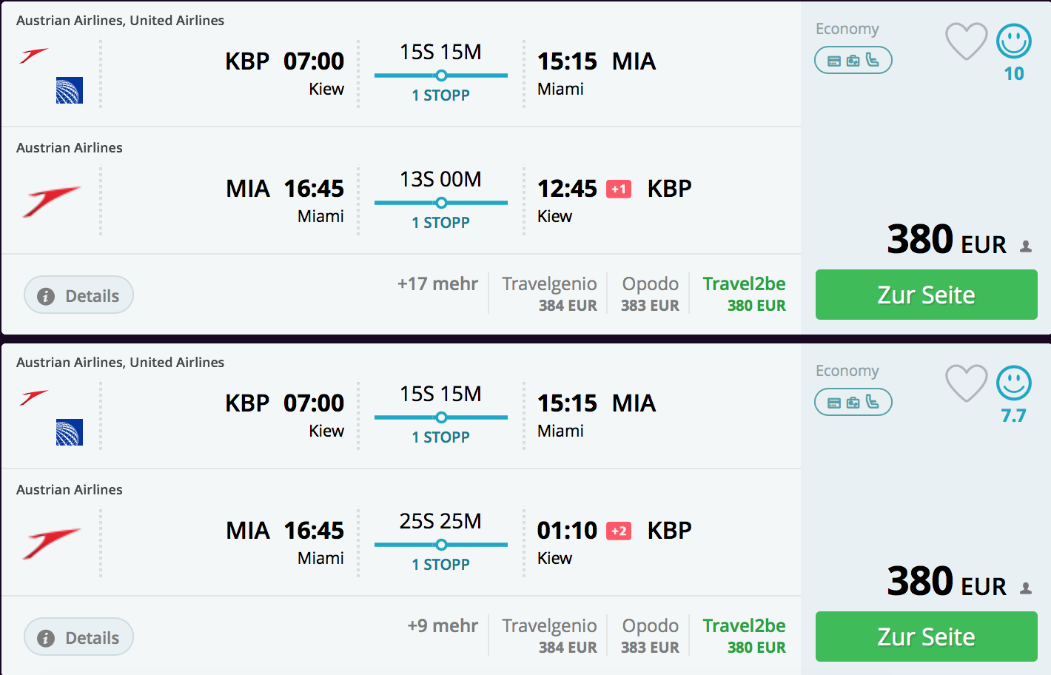The image size is (1051, 675).
Task: Click the info icon in second Details button
Action: click(46, 639)
